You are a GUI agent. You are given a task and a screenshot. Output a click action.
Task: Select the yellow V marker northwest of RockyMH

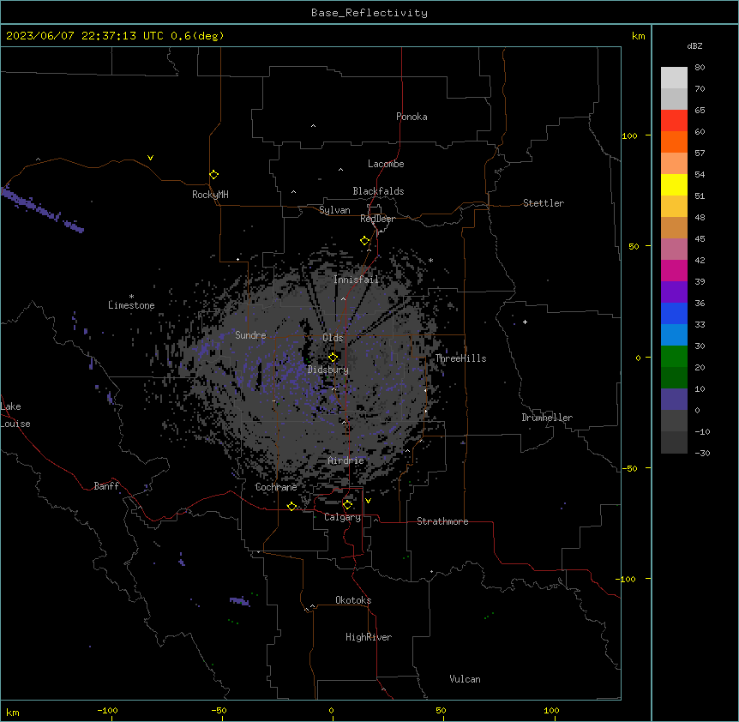tap(150, 158)
